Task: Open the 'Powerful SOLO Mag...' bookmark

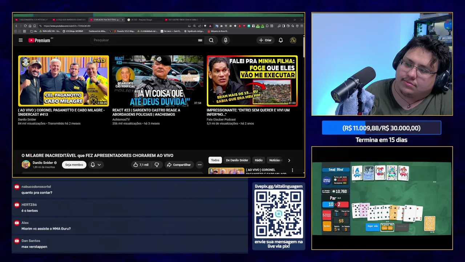Action: 124,31
